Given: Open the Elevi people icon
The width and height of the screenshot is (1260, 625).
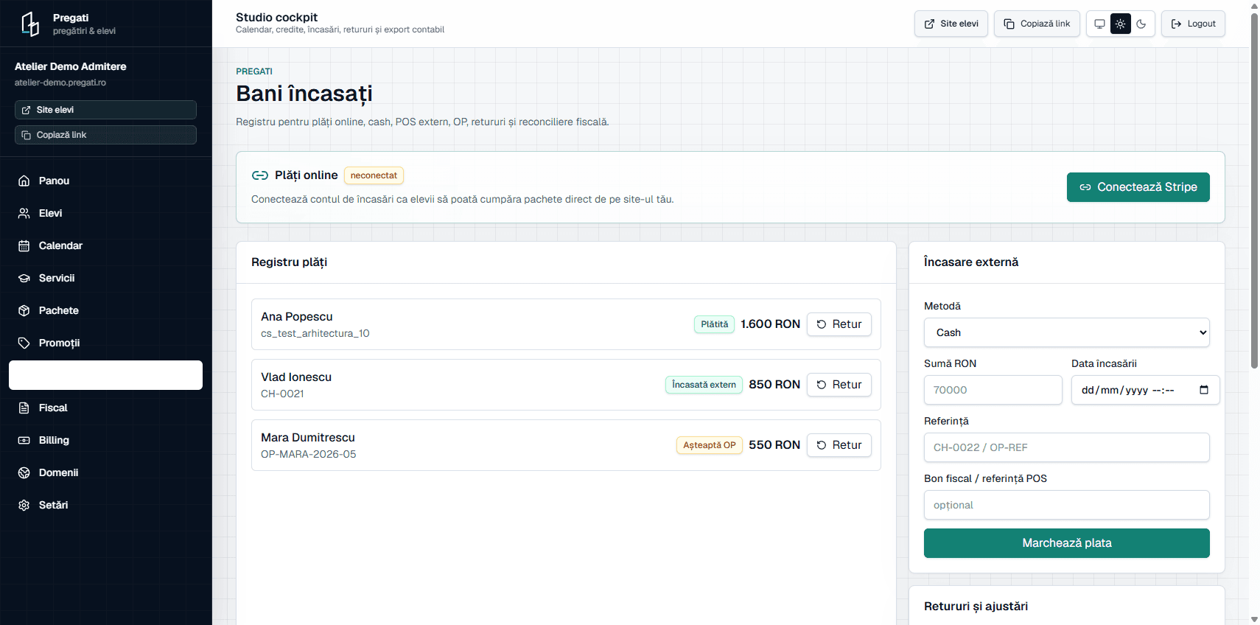Looking at the screenshot, I should 24,213.
